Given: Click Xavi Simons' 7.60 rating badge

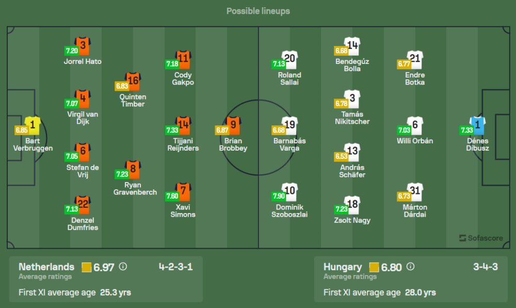Looking at the screenshot, I should [172, 196].
